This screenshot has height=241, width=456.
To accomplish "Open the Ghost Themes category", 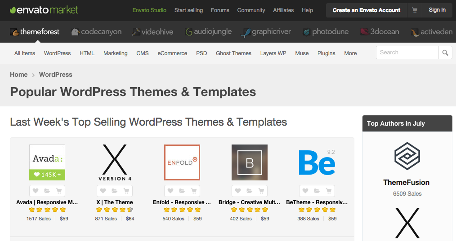I will [x=233, y=53].
